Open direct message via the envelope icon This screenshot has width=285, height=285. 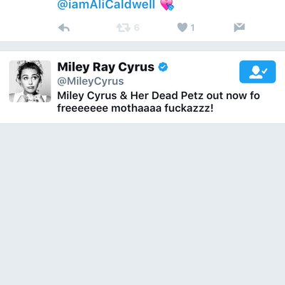[x=239, y=27]
